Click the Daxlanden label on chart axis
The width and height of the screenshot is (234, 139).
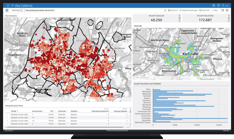[146, 120]
